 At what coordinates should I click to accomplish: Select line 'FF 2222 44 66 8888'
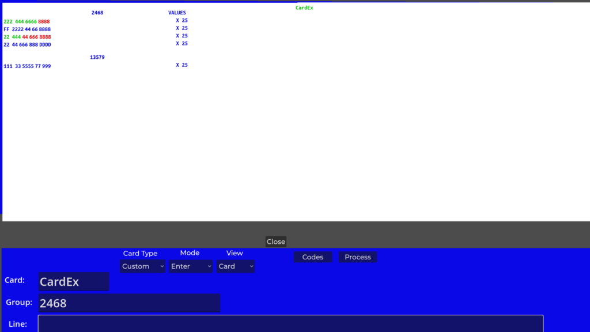(27, 29)
